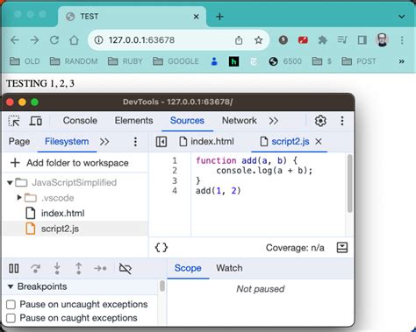Screen dimensions: 416x332
Task: Open the POST bookmarks folder
Action: [359, 61]
